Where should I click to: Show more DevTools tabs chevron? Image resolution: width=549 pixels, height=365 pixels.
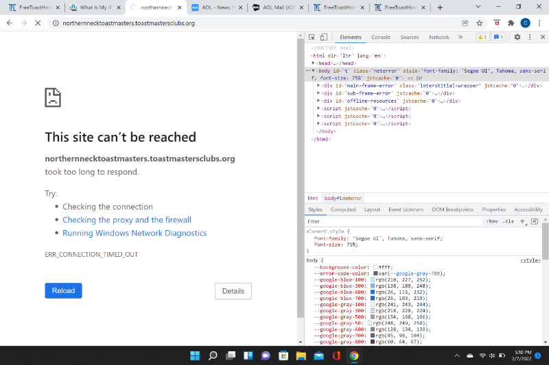coord(460,37)
